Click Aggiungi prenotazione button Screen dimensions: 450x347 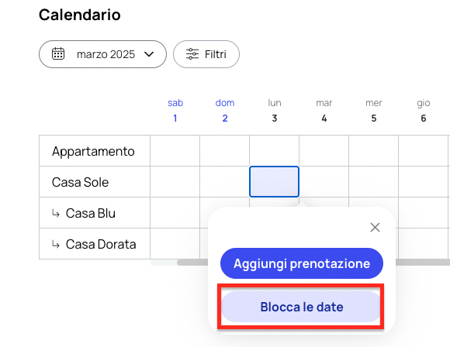click(302, 263)
